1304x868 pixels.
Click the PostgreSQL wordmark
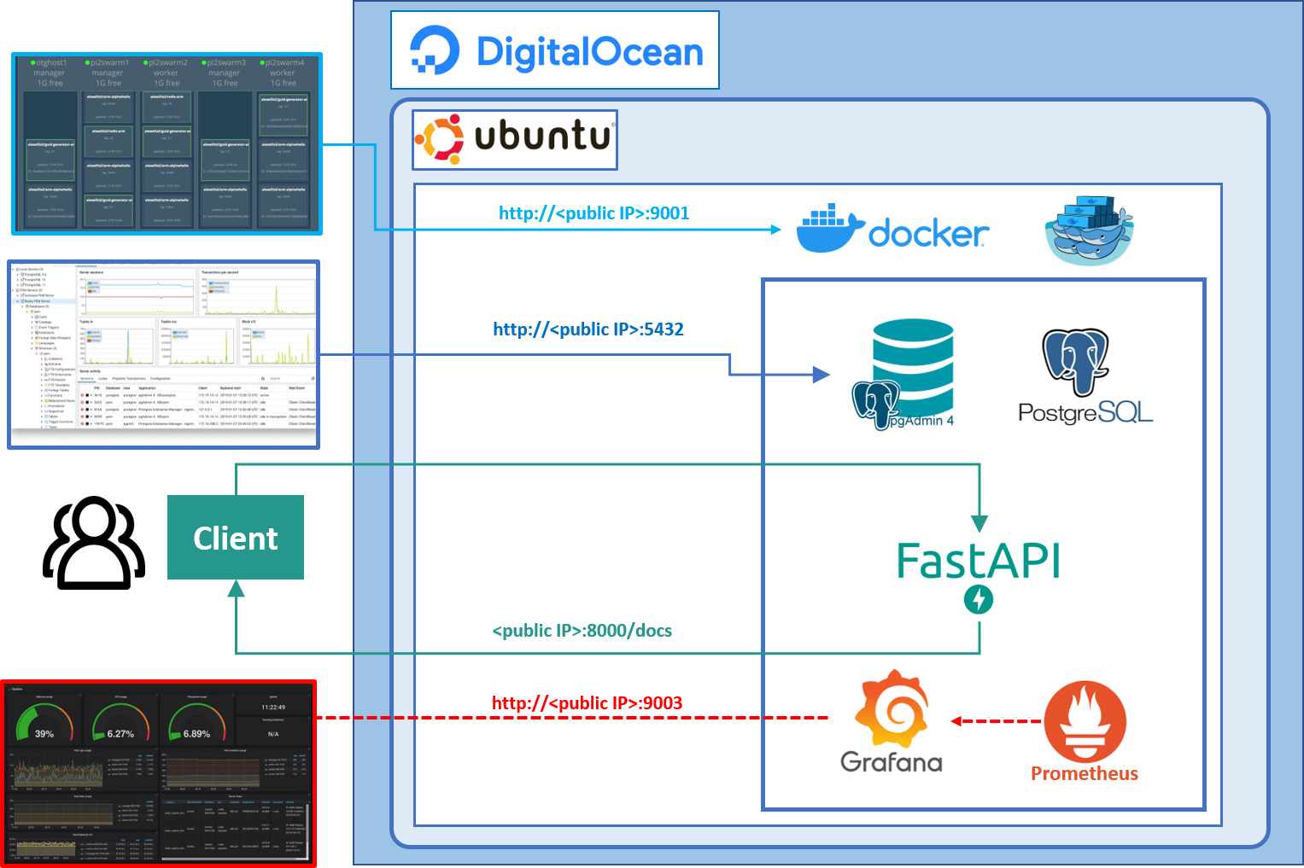[x=1085, y=413]
